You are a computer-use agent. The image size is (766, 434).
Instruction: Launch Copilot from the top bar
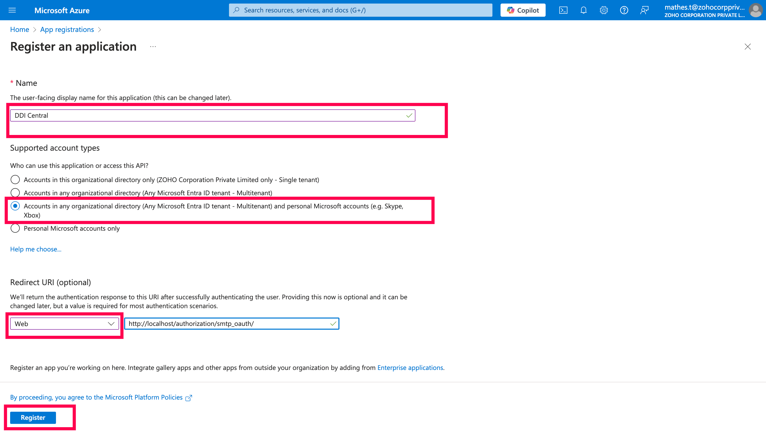(x=523, y=10)
